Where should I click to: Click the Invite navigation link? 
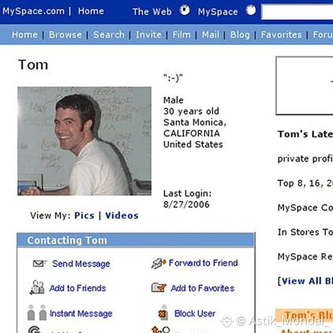tap(148, 35)
